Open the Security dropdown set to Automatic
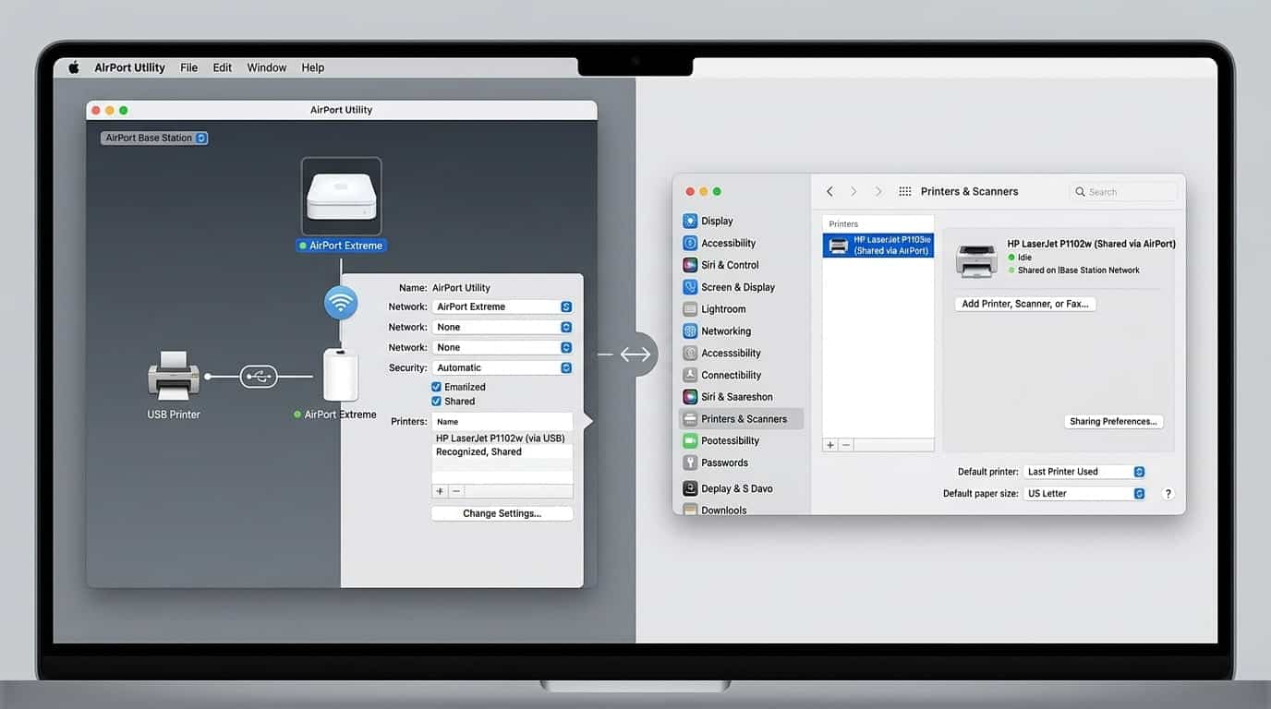 (x=502, y=367)
